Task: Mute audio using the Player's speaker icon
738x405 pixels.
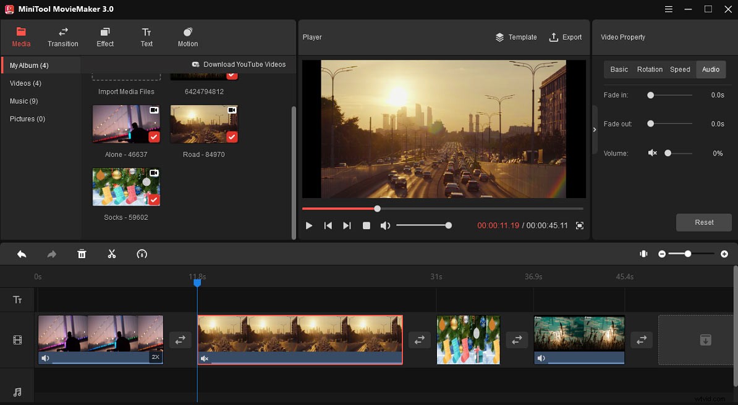Action: tap(385, 225)
